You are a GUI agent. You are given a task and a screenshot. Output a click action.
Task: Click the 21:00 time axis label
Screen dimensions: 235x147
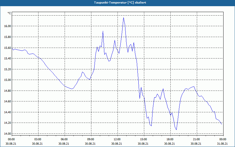click(x=197, y=139)
